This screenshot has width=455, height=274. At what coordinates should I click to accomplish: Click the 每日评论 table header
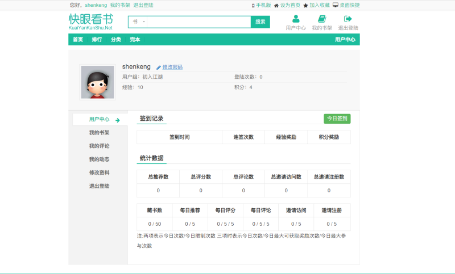tap(261, 210)
